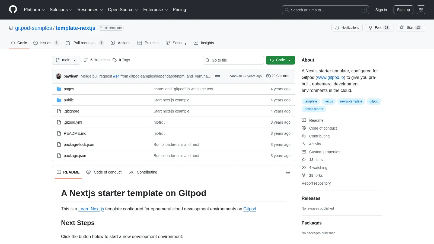Viewport: 434px width, 244px height.
Task: Focus the Search or jump to field
Action: coord(325,10)
